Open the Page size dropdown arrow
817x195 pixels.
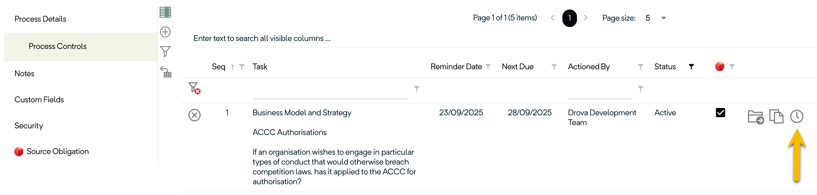663,18
